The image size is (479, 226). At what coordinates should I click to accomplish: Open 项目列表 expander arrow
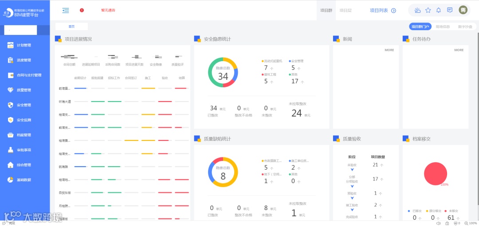pyautogui.click(x=393, y=10)
